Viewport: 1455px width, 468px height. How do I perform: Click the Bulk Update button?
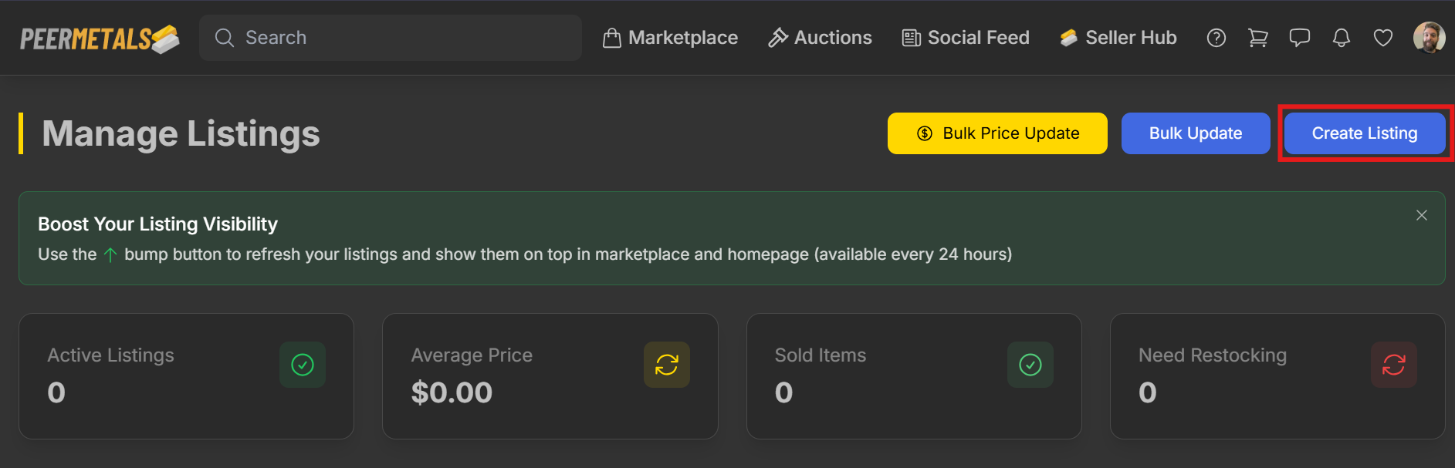(x=1196, y=133)
